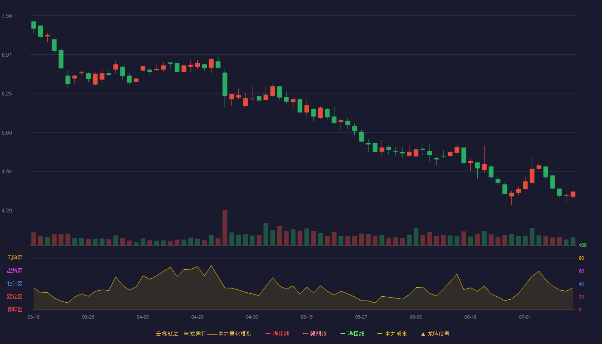Click the 05-27 date label
The height and width of the screenshot is (344, 602).
pyautogui.click(x=361, y=317)
